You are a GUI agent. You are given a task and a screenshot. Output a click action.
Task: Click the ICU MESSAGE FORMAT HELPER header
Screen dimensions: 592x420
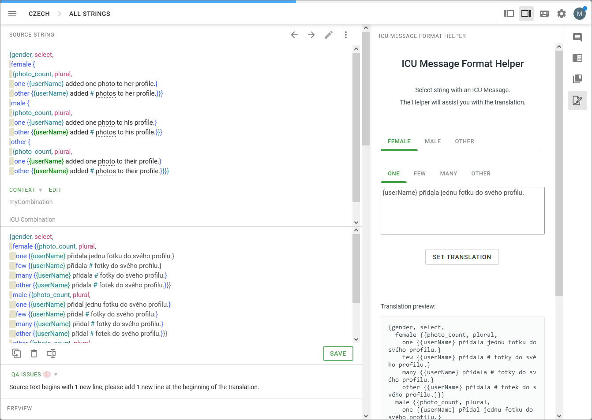[x=422, y=36]
